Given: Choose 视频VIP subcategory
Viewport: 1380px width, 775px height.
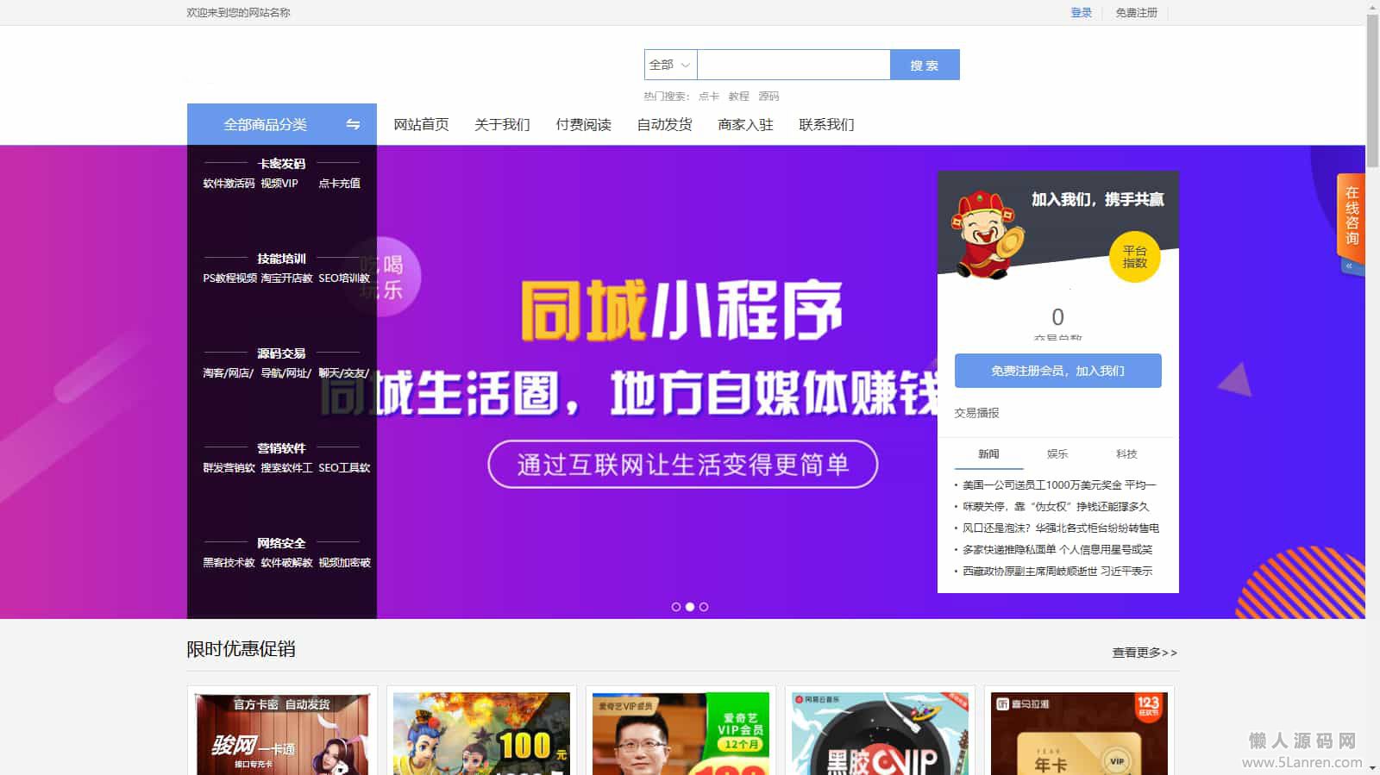Looking at the screenshot, I should pos(279,183).
